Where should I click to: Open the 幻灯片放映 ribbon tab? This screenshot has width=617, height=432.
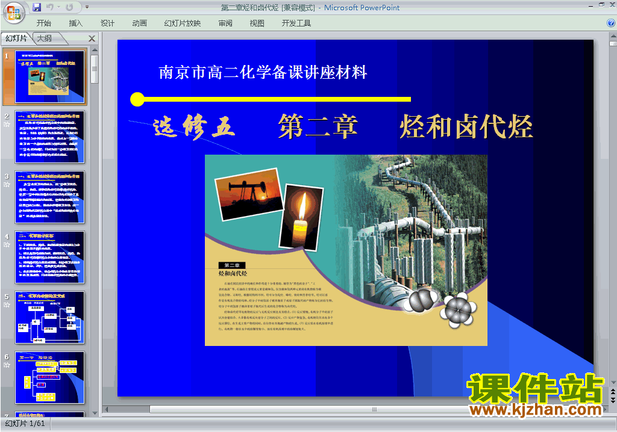[182, 23]
